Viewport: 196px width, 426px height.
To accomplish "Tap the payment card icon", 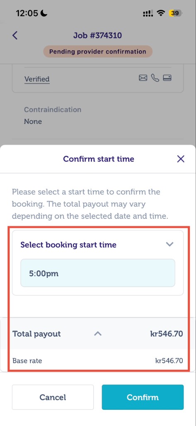I will coord(167,78).
